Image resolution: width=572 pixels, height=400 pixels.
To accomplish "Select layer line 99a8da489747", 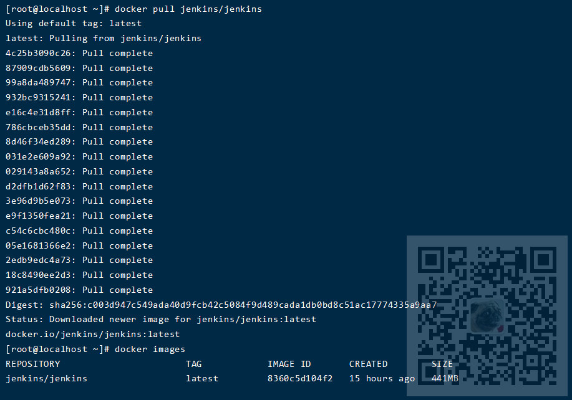I will coord(79,83).
